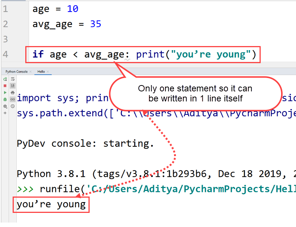Viewport: 296px width, 227px height.
Task: Click line number 3 in gutter
Action: pyautogui.click(x=6, y=39)
